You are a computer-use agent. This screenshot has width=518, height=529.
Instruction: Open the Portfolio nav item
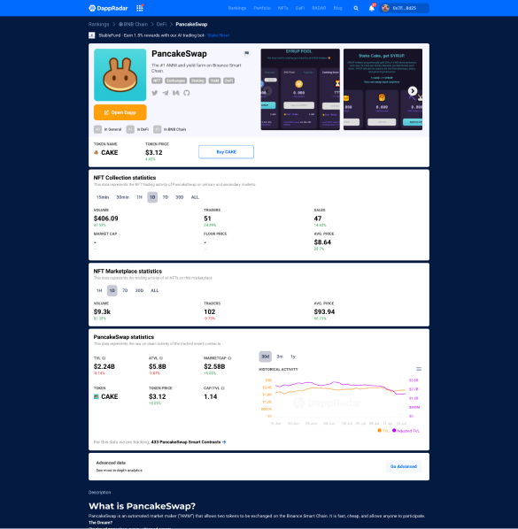click(x=262, y=8)
